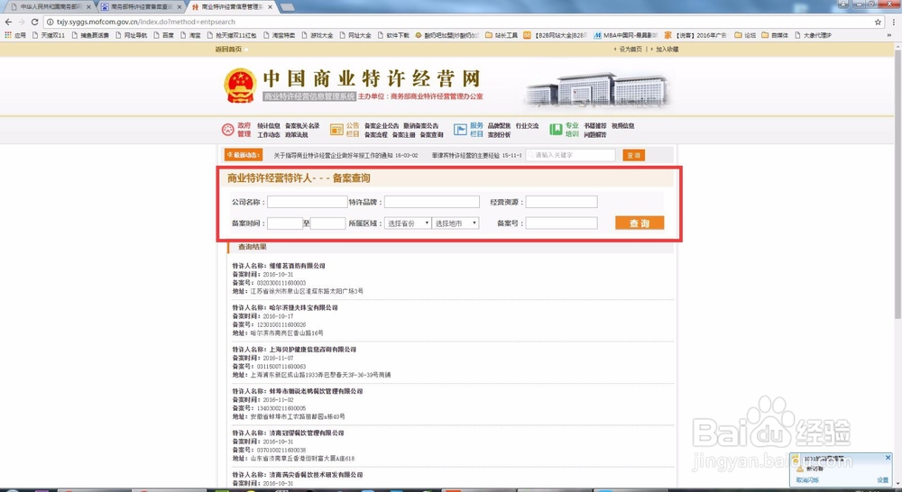Image resolution: width=902 pixels, height=492 pixels.
Task: Open the news item dated 15-11-1
Action: (477, 155)
